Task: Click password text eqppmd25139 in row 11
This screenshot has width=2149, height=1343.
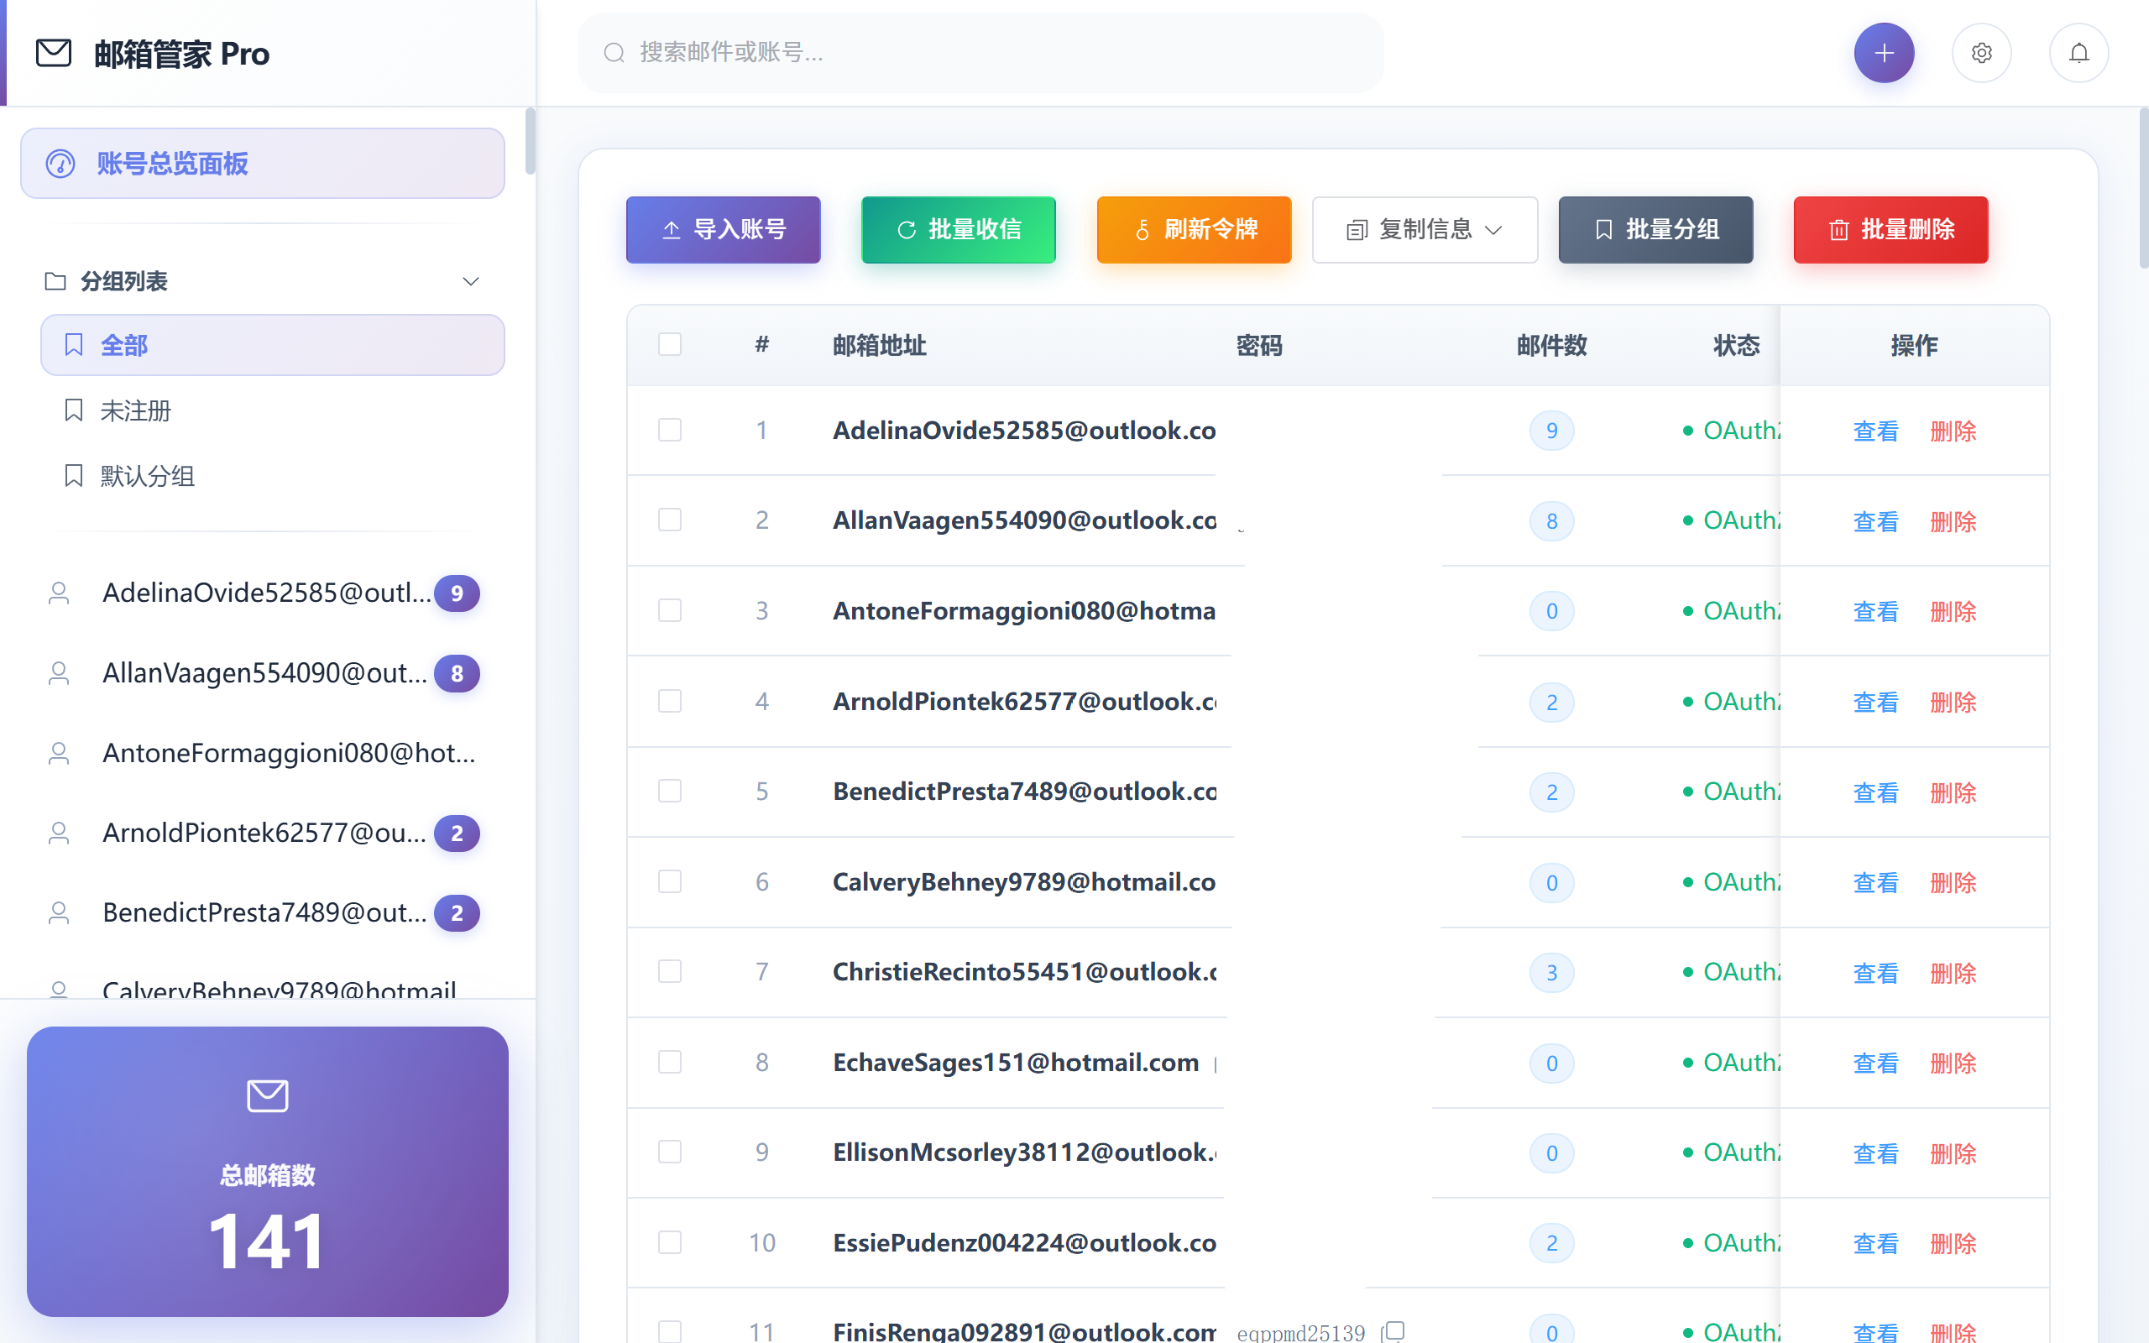Action: click(x=1300, y=1331)
